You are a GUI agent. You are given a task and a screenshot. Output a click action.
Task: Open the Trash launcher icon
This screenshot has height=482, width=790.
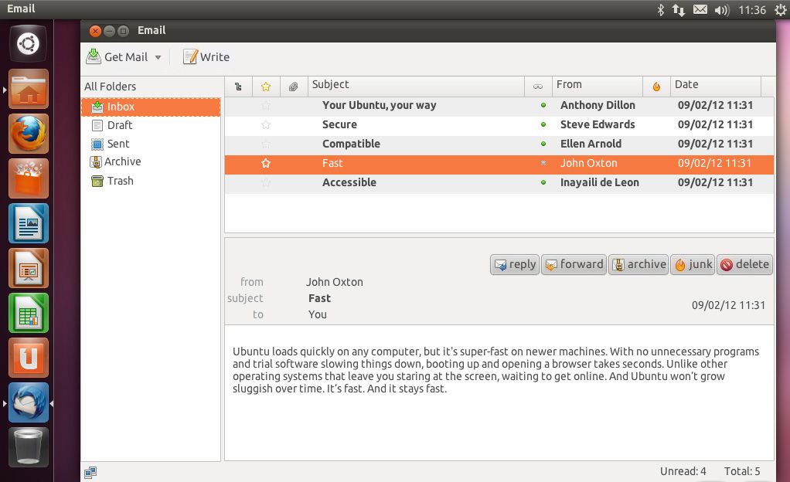pyautogui.click(x=28, y=447)
